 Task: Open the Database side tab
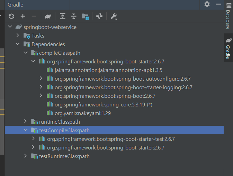(228, 16)
